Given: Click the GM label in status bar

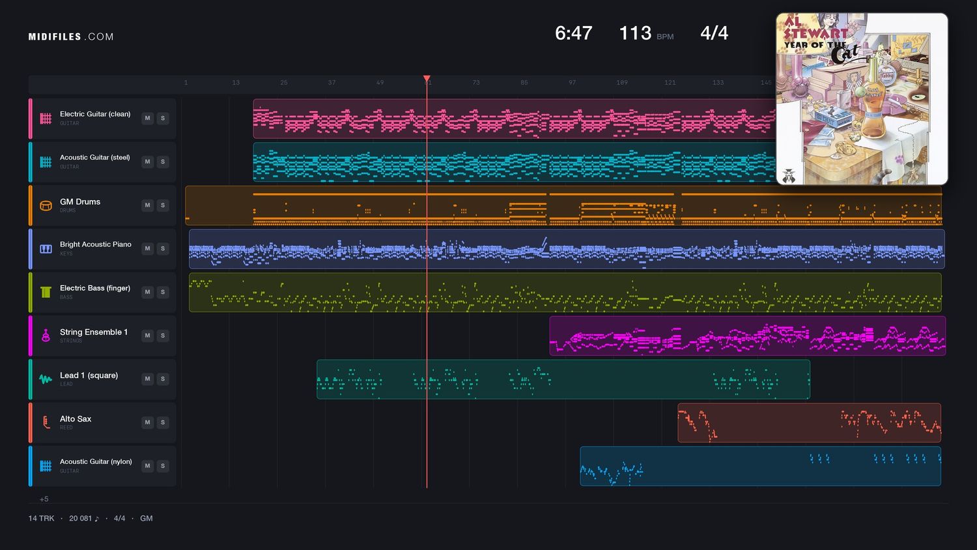Looking at the screenshot, I should click(x=147, y=519).
